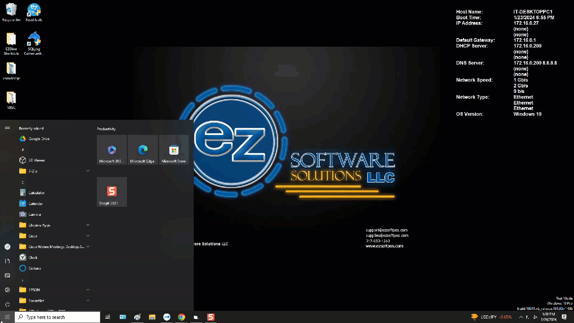The height and width of the screenshot is (323, 574).
Task: Launch the Camera app
Action: [x=54, y=214]
